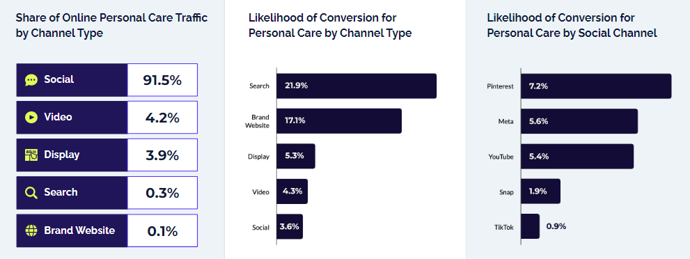Click the Video play icon
Image resolution: width=690 pixels, height=259 pixels.
click(x=31, y=118)
